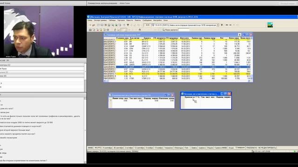Switch to the ФО РТС tab

(x=98, y=148)
